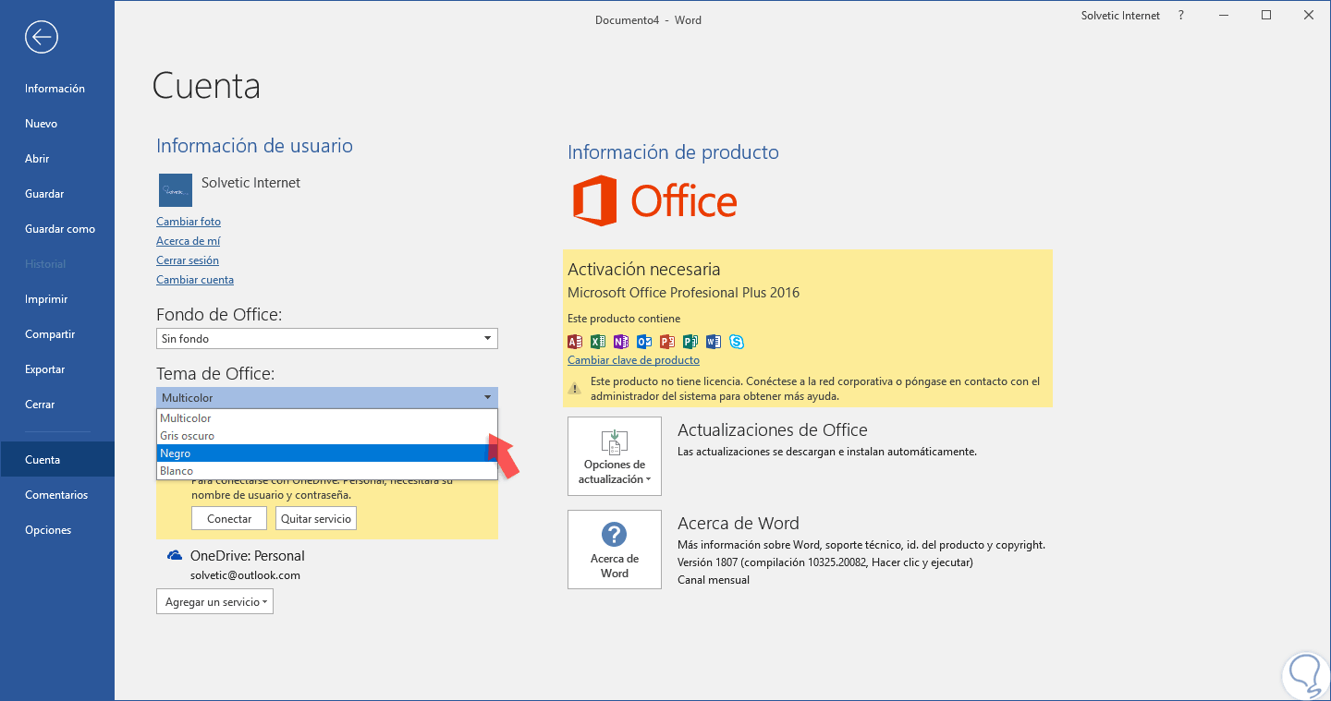Click the Solvetic Internet account name in title bar

(x=1120, y=16)
